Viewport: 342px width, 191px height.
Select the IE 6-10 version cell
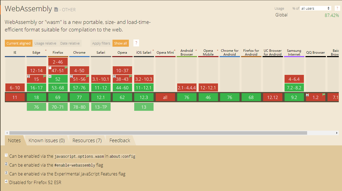click(x=15, y=88)
